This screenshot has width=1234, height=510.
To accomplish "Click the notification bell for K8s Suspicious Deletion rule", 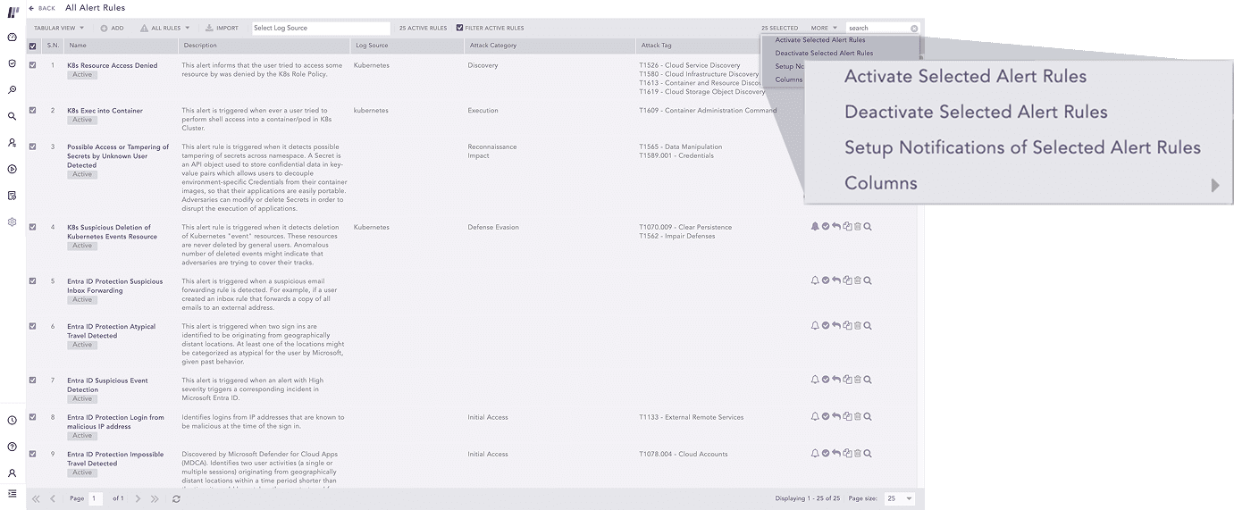I will click(x=815, y=227).
